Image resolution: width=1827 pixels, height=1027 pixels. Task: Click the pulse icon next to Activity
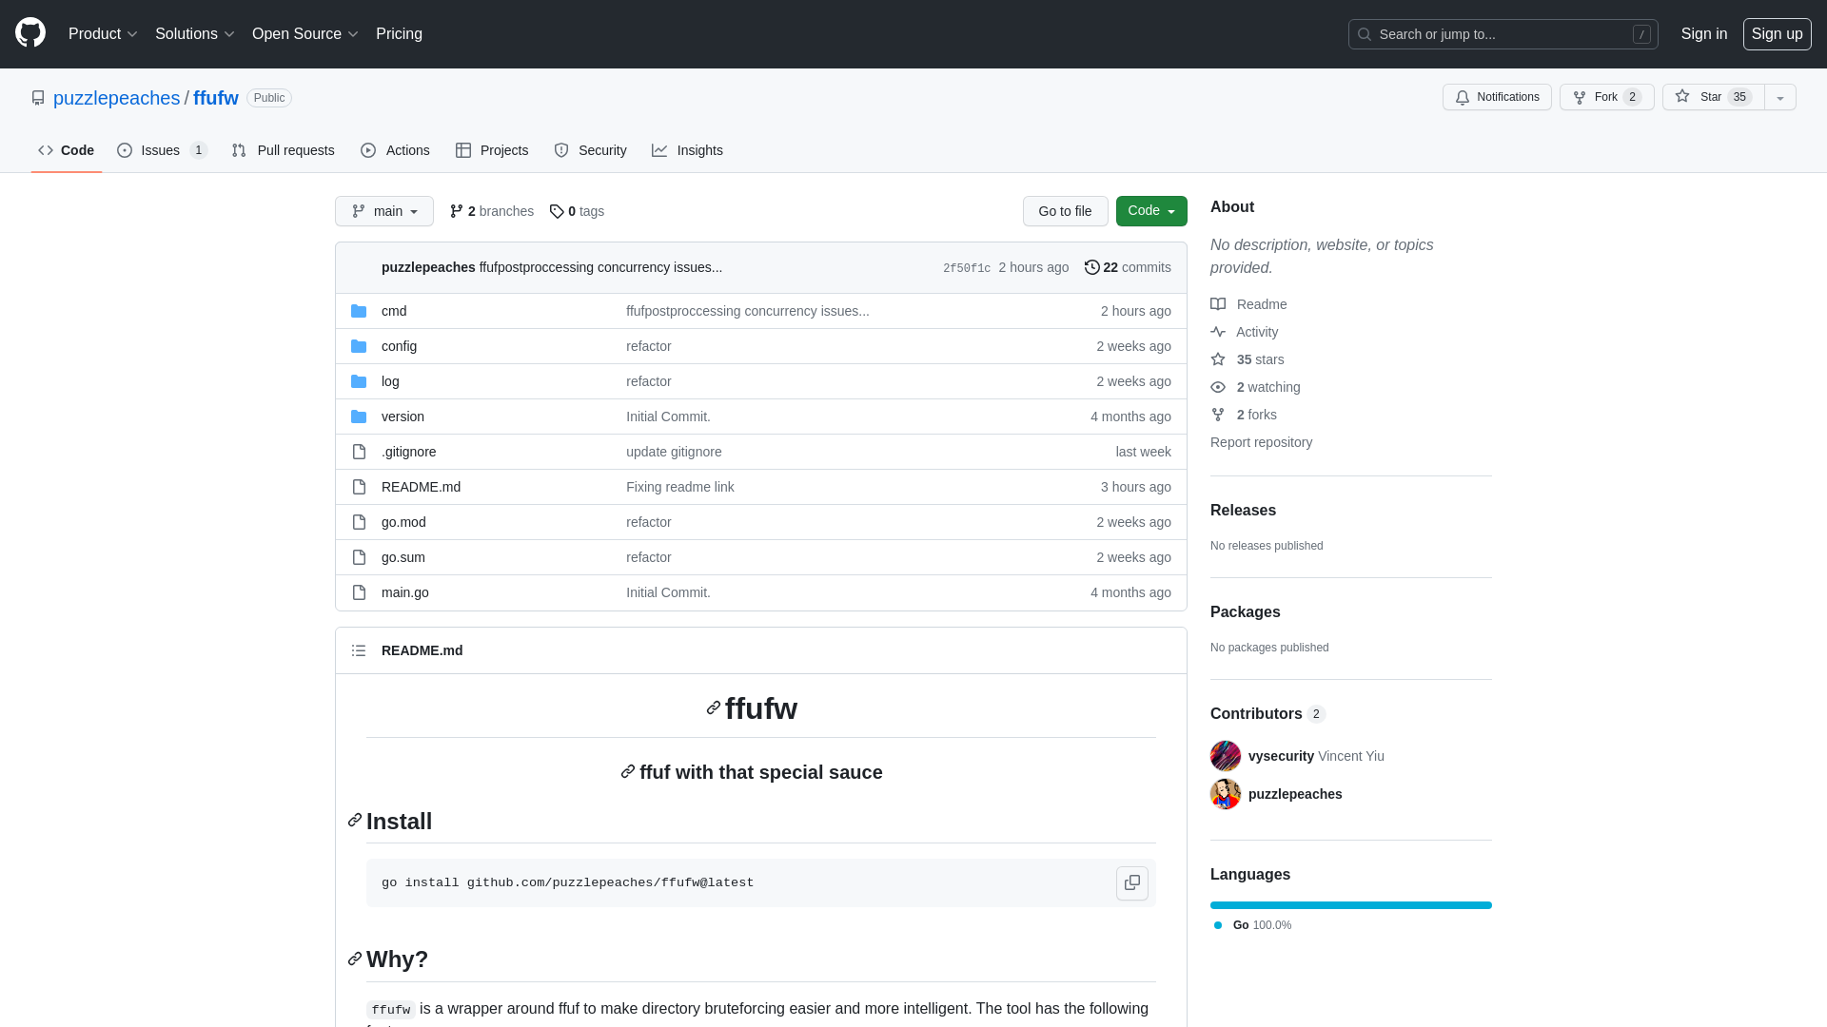[1218, 332]
